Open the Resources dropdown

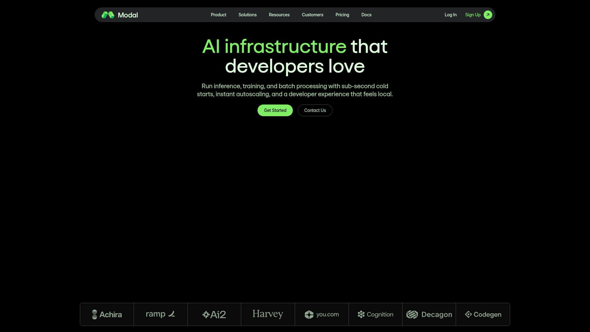279,14
